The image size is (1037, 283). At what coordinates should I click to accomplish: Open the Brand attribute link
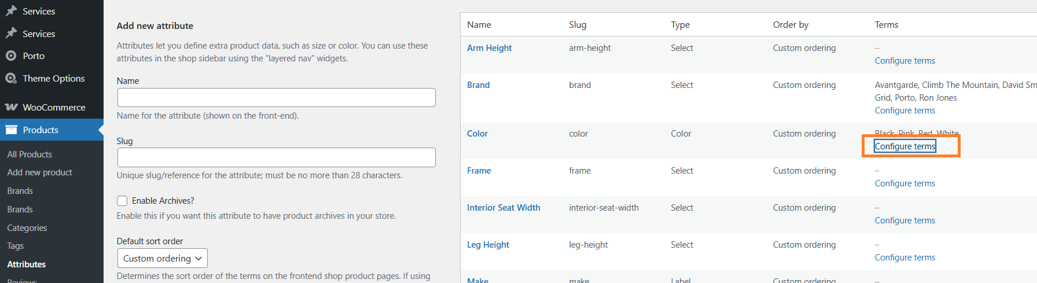click(x=478, y=85)
